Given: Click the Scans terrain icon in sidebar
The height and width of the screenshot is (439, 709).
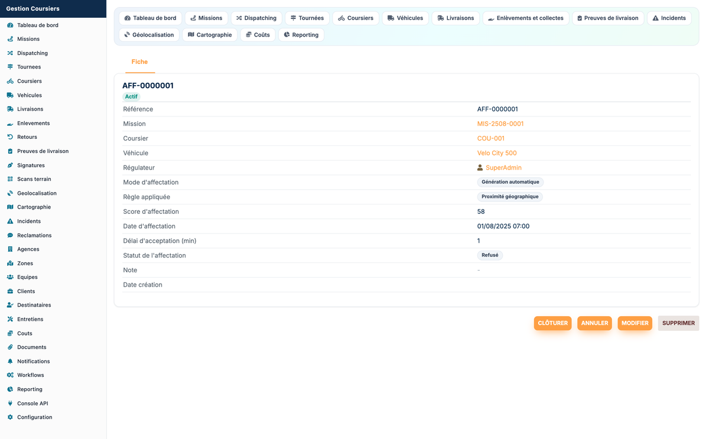Looking at the screenshot, I should [x=10, y=179].
